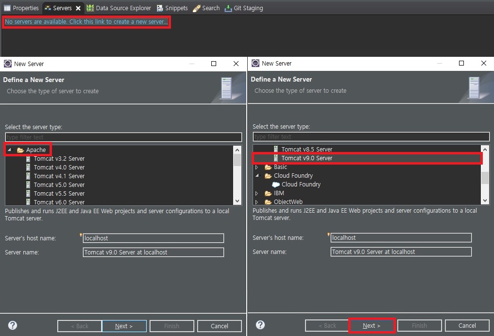Open the Properties view tab
The height and width of the screenshot is (336, 494).
pos(21,8)
